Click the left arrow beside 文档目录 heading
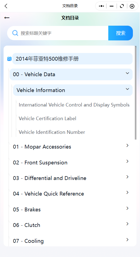Viewport: 140px width, 257px height. [7, 18]
